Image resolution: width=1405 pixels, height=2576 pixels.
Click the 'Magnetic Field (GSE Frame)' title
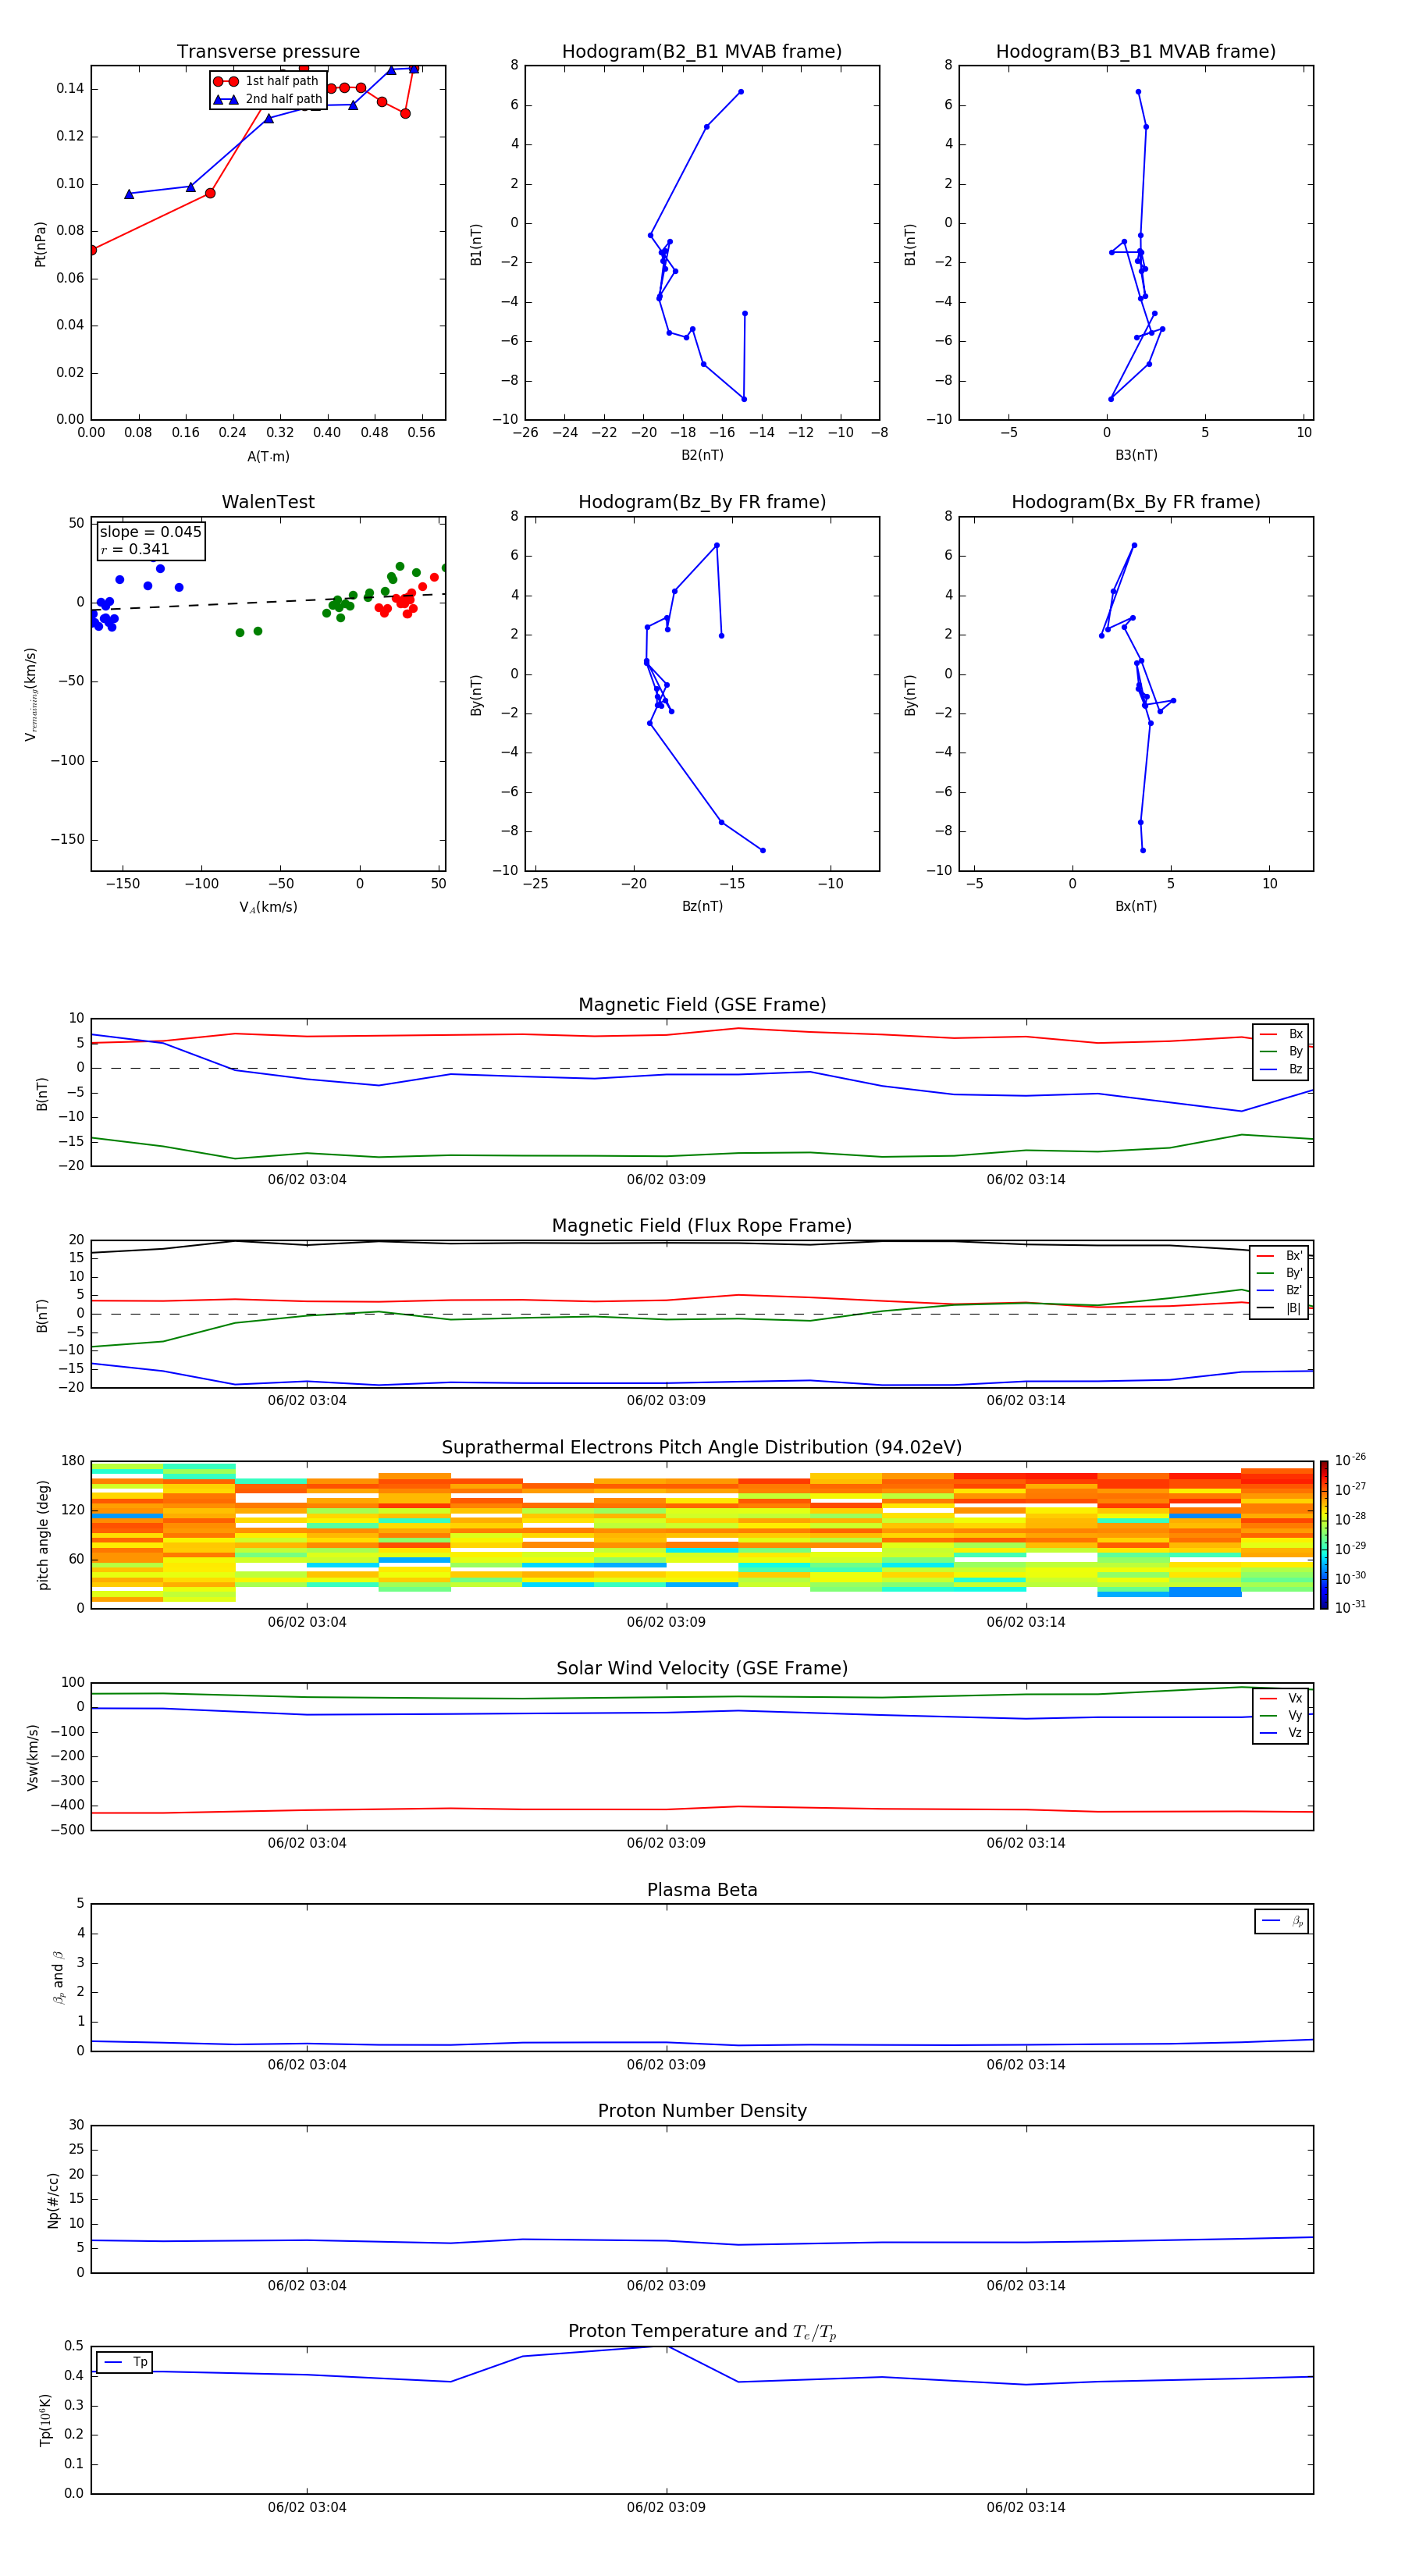(702, 1005)
